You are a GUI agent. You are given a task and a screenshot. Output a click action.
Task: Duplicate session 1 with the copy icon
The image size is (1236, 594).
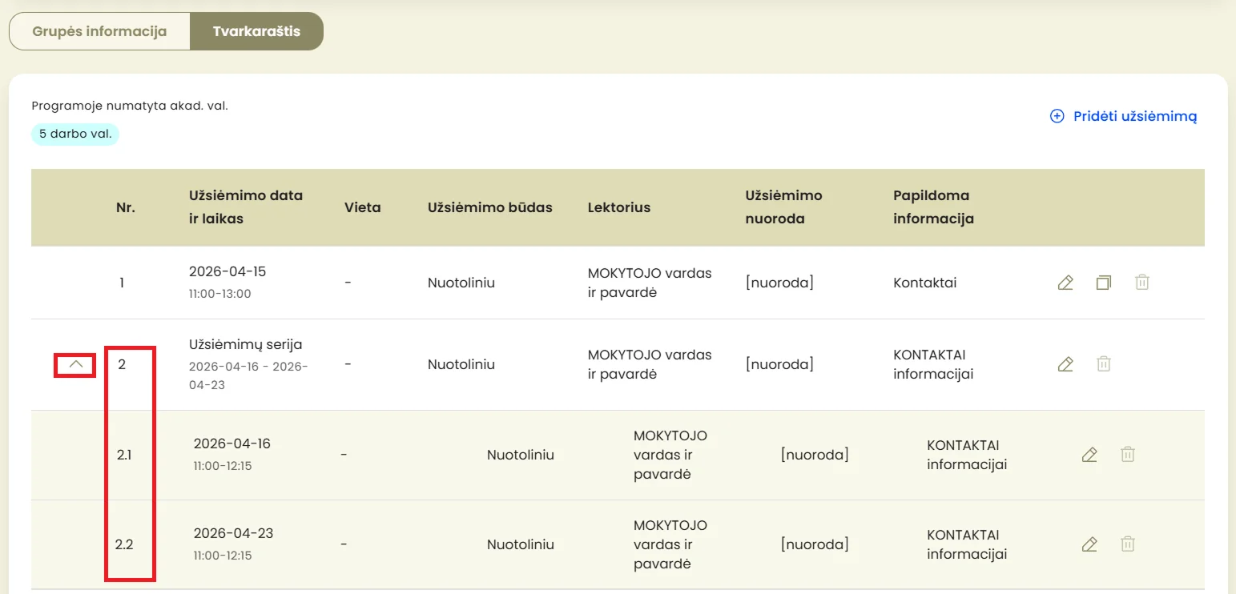pos(1104,283)
